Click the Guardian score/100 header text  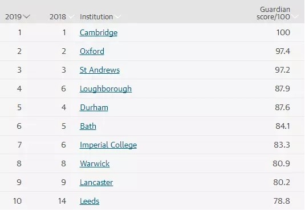point(273,13)
